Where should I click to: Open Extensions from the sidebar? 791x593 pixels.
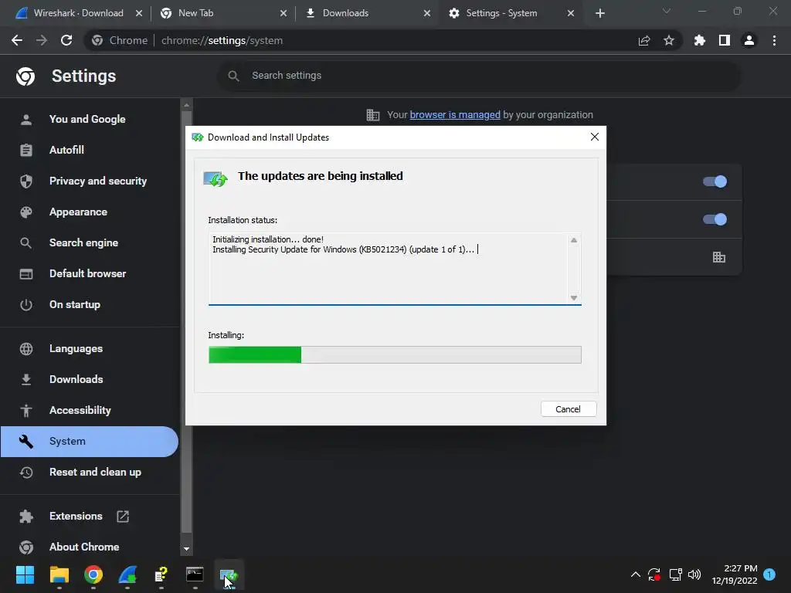pos(76,516)
